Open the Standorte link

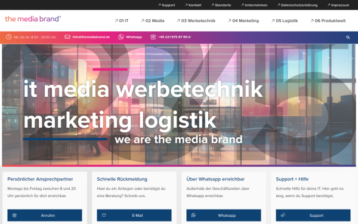tap(221, 5)
